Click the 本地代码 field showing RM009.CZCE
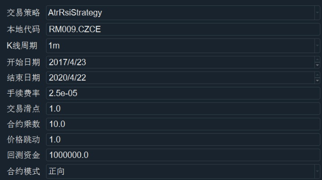Screen dimensions: 322x180 click(x=180, y=29)
